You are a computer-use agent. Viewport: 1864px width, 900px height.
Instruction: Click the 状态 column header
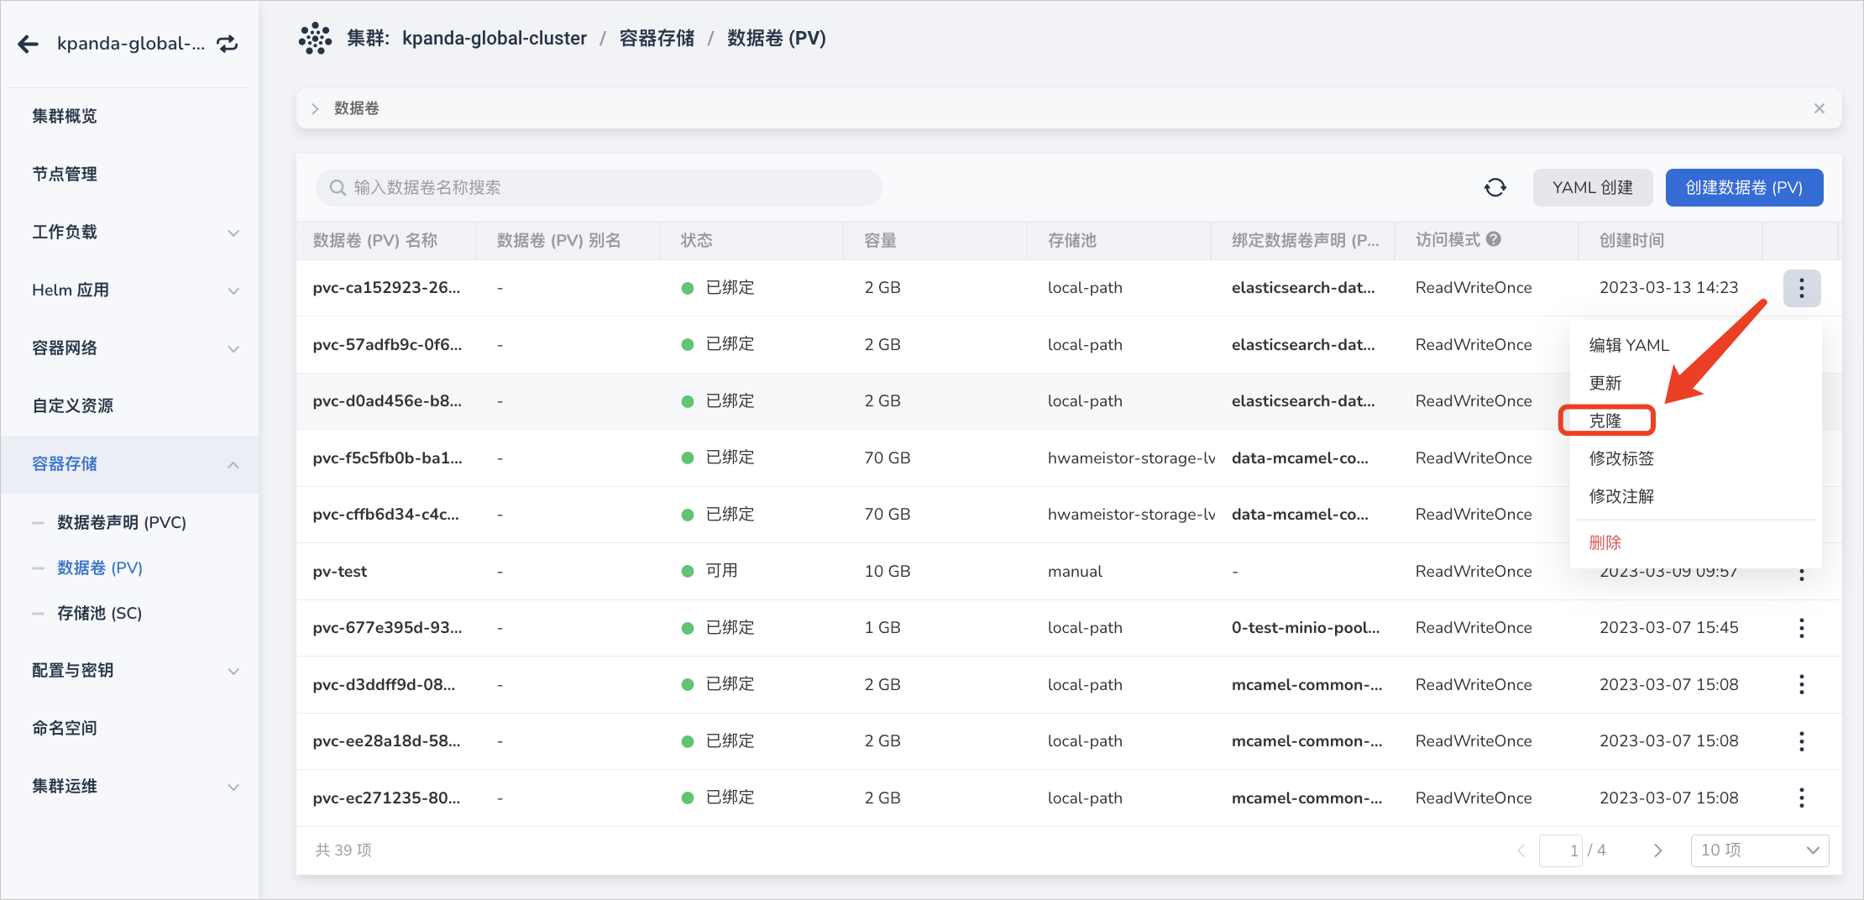[696, 240]
